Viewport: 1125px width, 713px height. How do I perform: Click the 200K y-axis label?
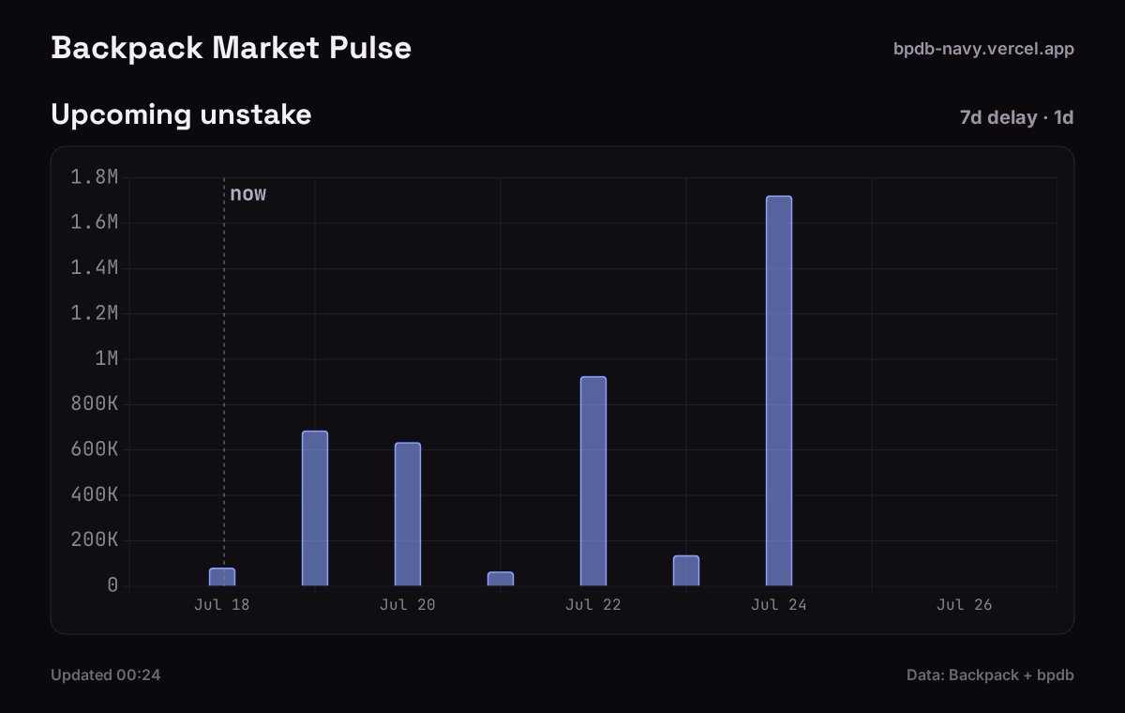pos(95,540)
